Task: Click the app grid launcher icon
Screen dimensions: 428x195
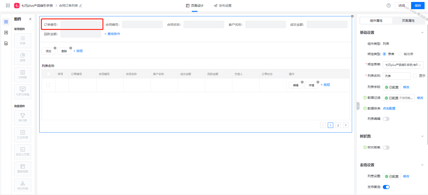Action: pos(8,5)
